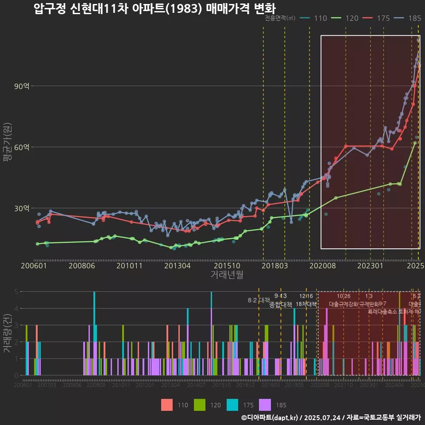Click '201905' on the volume chart x-axis

[294, 385]
